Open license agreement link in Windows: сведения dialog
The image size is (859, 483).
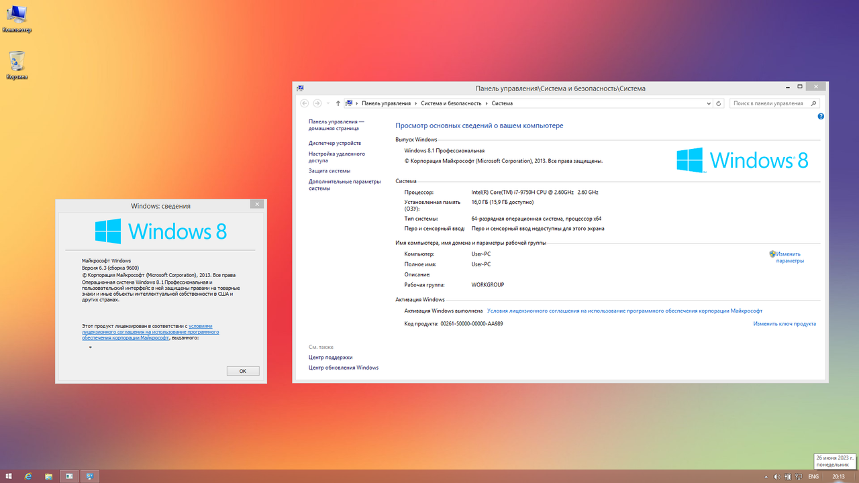(151, 331)
